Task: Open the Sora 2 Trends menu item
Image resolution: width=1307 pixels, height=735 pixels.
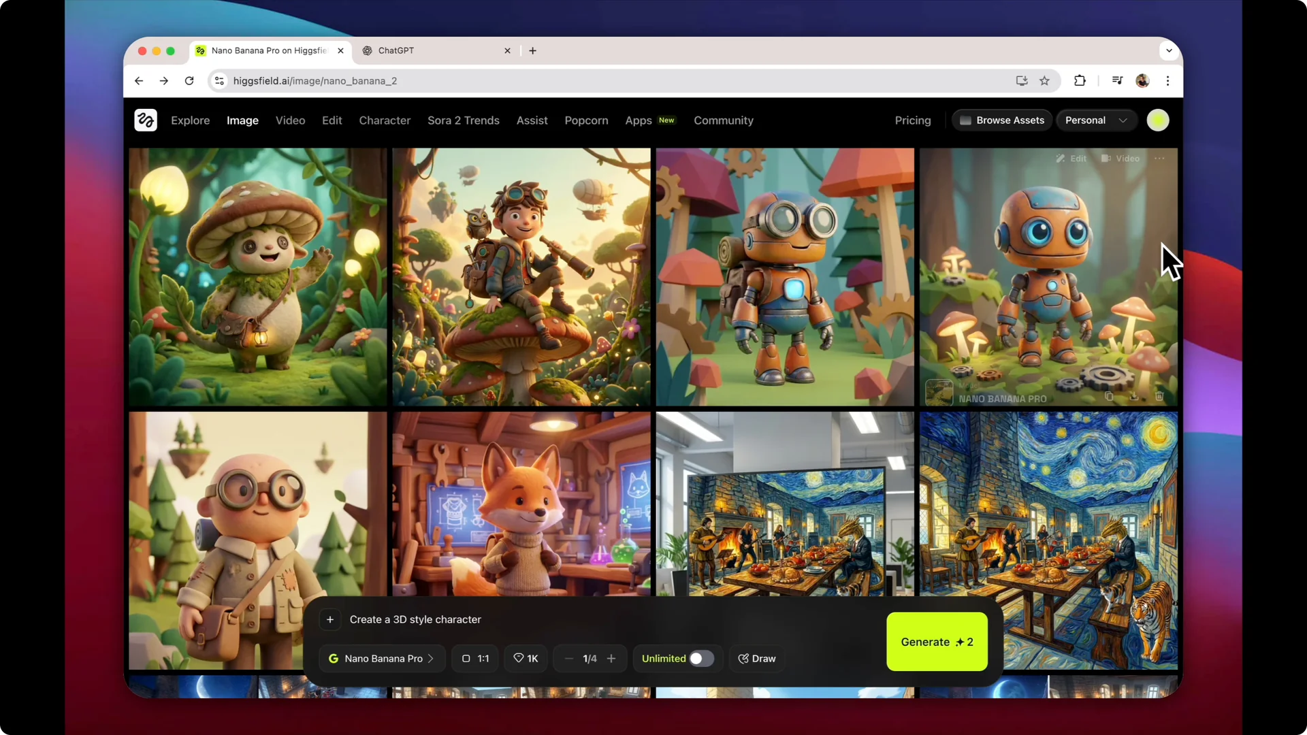Action: [x=463, y=120]
